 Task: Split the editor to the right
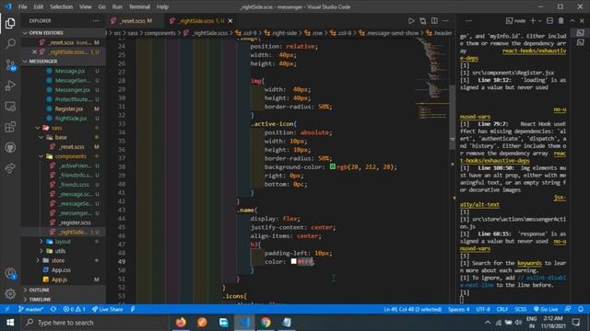coord(434,20)
